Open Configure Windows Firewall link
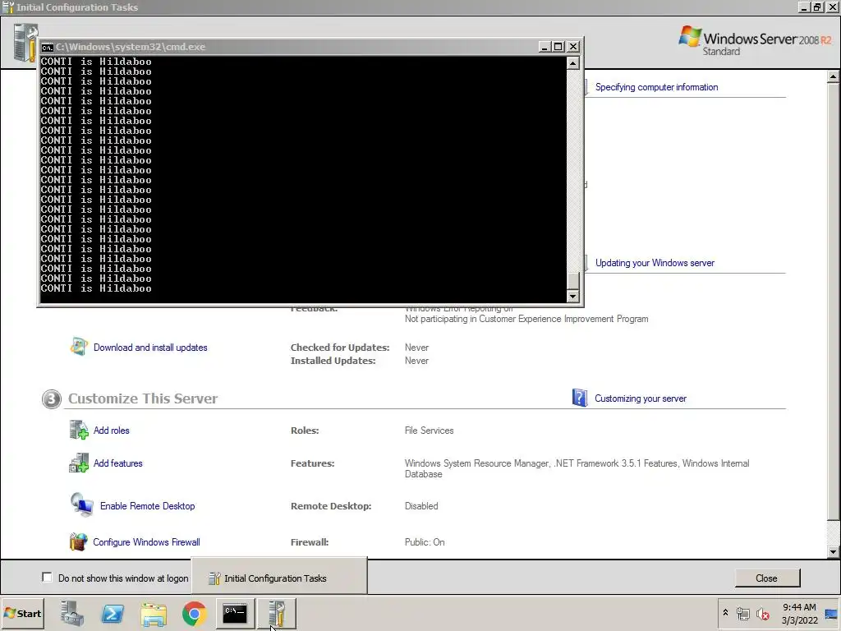This screenshot has height=631, width=841. click(x=146, y=542)
